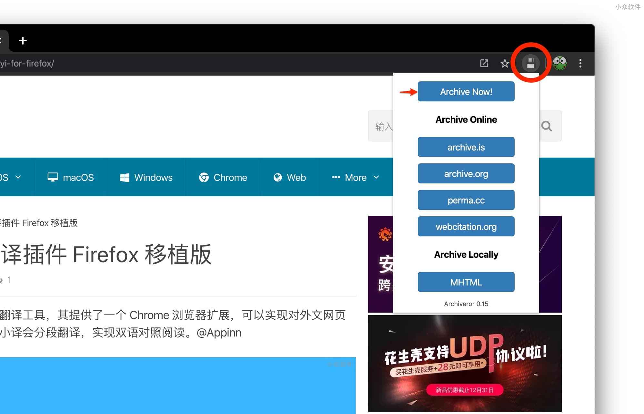Viewport: 644px width, 414px height.
Task: Click the open in new tab icon
Action: click(484, 63)
